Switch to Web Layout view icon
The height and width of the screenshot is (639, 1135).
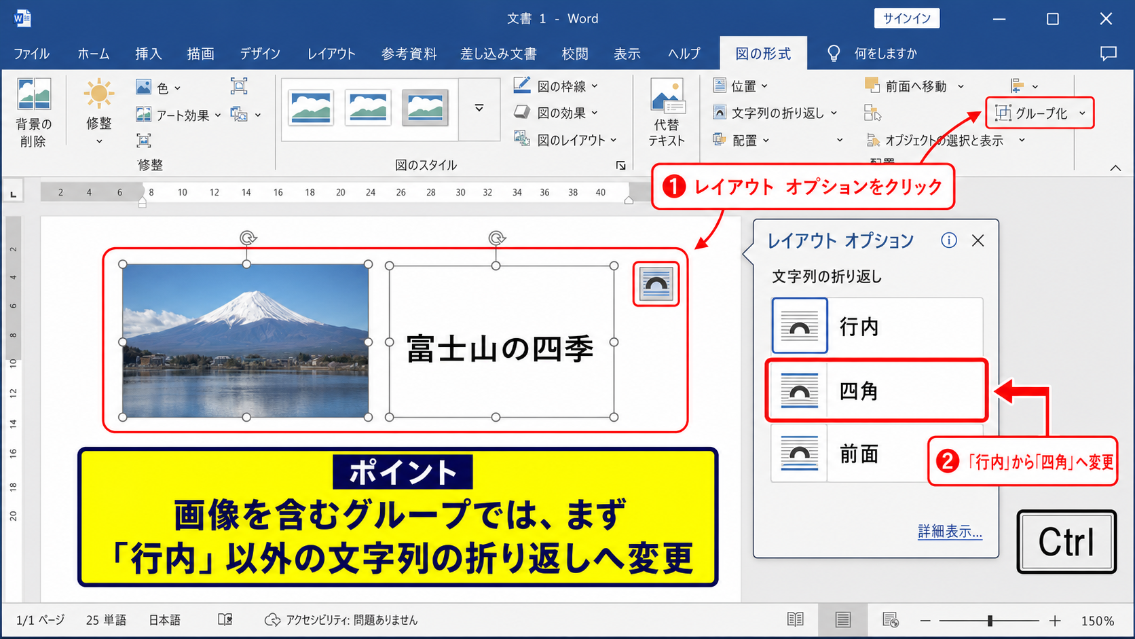[x=890, y=619]
